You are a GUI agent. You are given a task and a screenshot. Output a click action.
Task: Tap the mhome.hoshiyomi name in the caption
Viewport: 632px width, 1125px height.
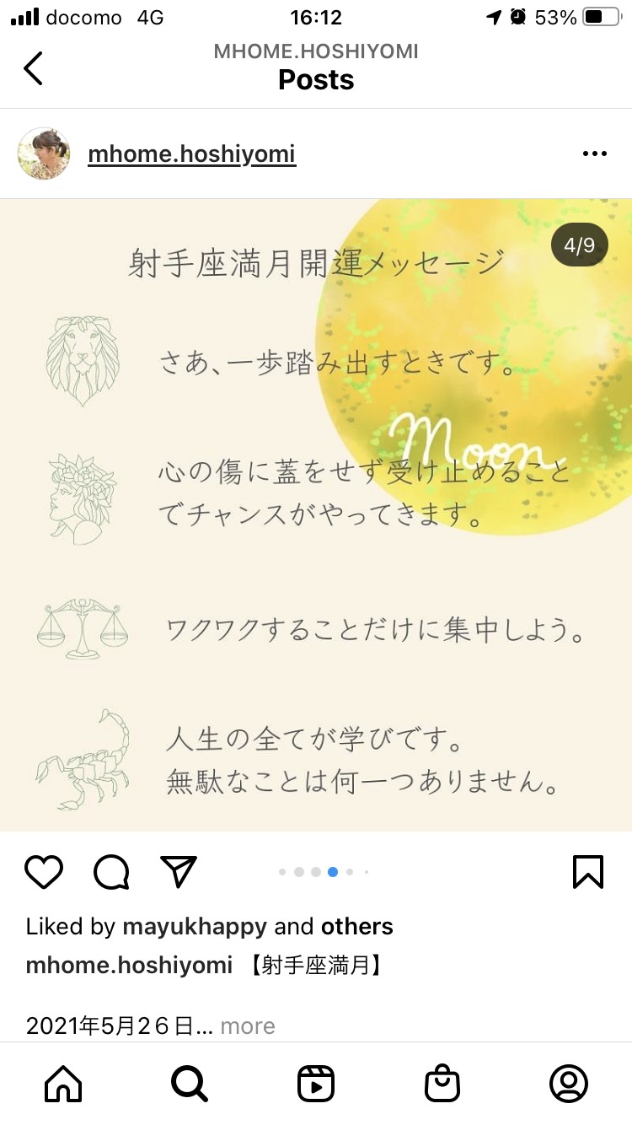coord(129,966)
